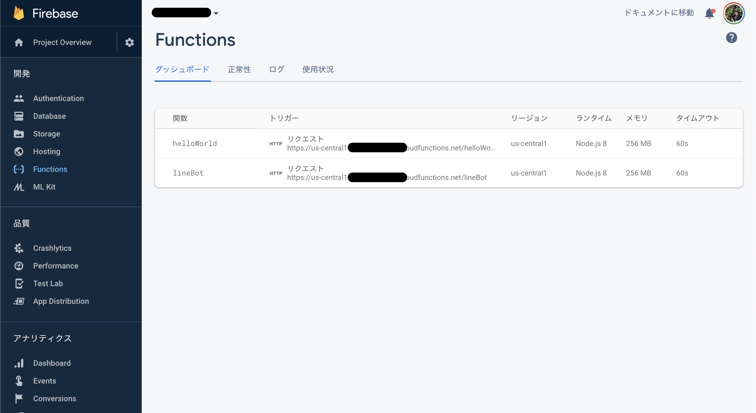The width and height of the screenshot is (756, 413).
Task: Click Node.js 8 in lineBot row
Action: click(591, 173)
